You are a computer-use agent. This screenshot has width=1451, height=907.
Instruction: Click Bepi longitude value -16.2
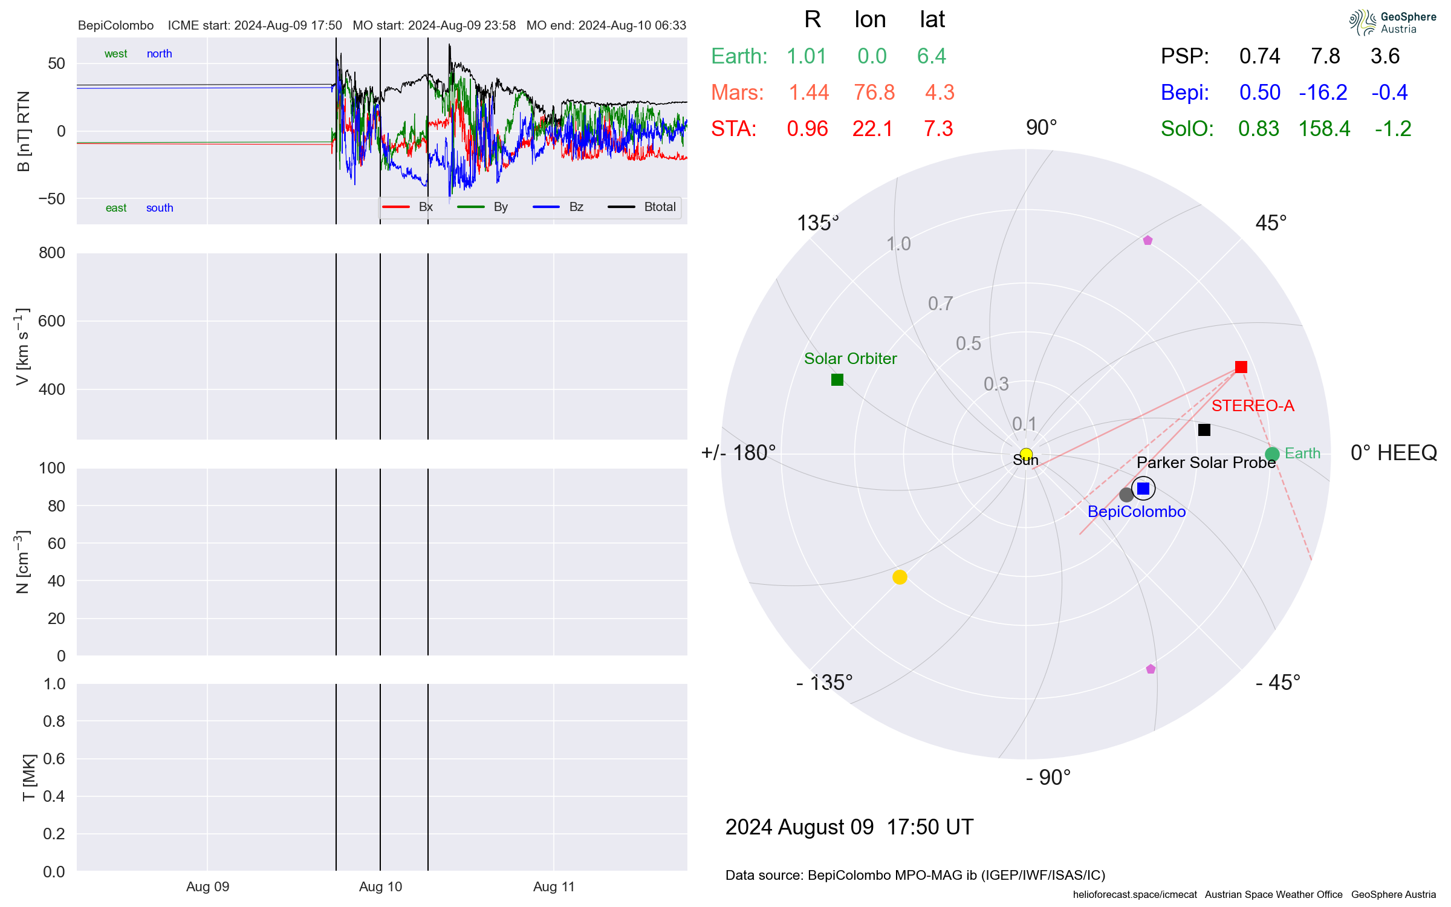tap(1323, 93)
